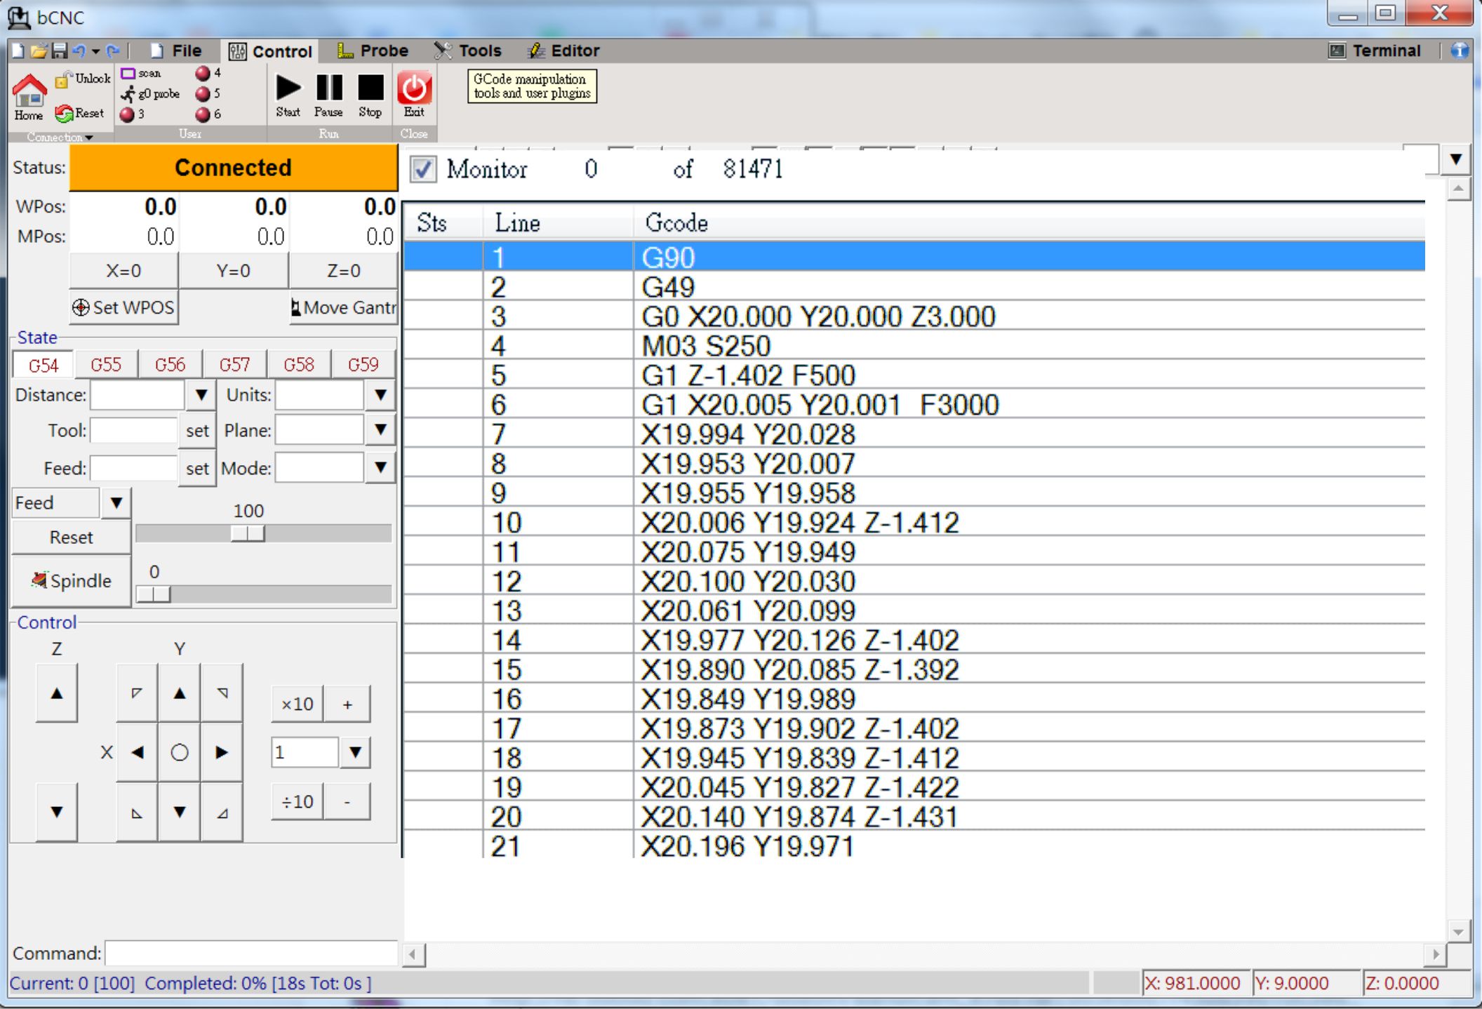The height and width of the screenshot is (1009, 1482).
Task: Select the G55 coordinate system
Action: click(x=106, y=365)
